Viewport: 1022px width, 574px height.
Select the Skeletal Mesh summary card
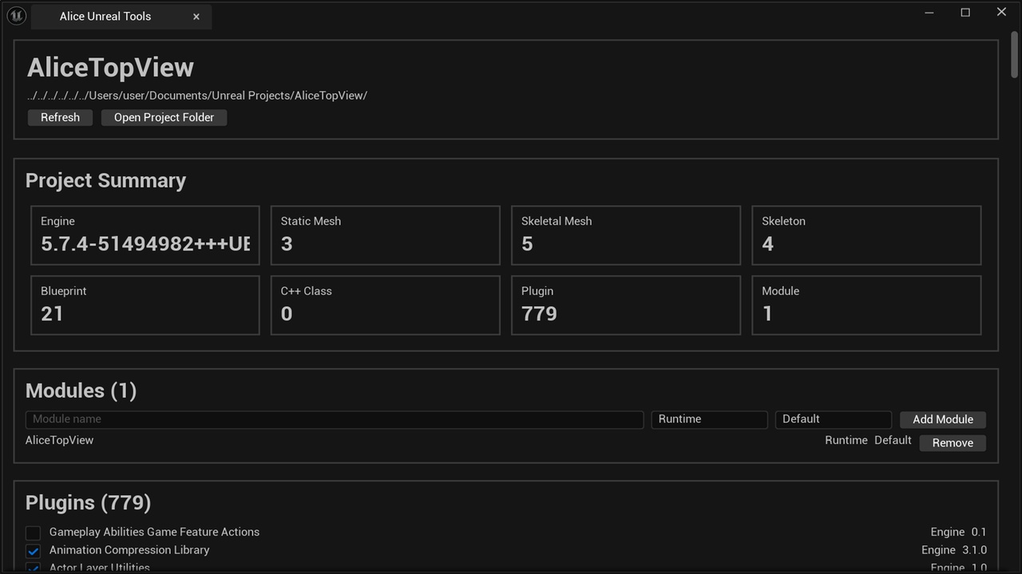[x=626, y=235]
